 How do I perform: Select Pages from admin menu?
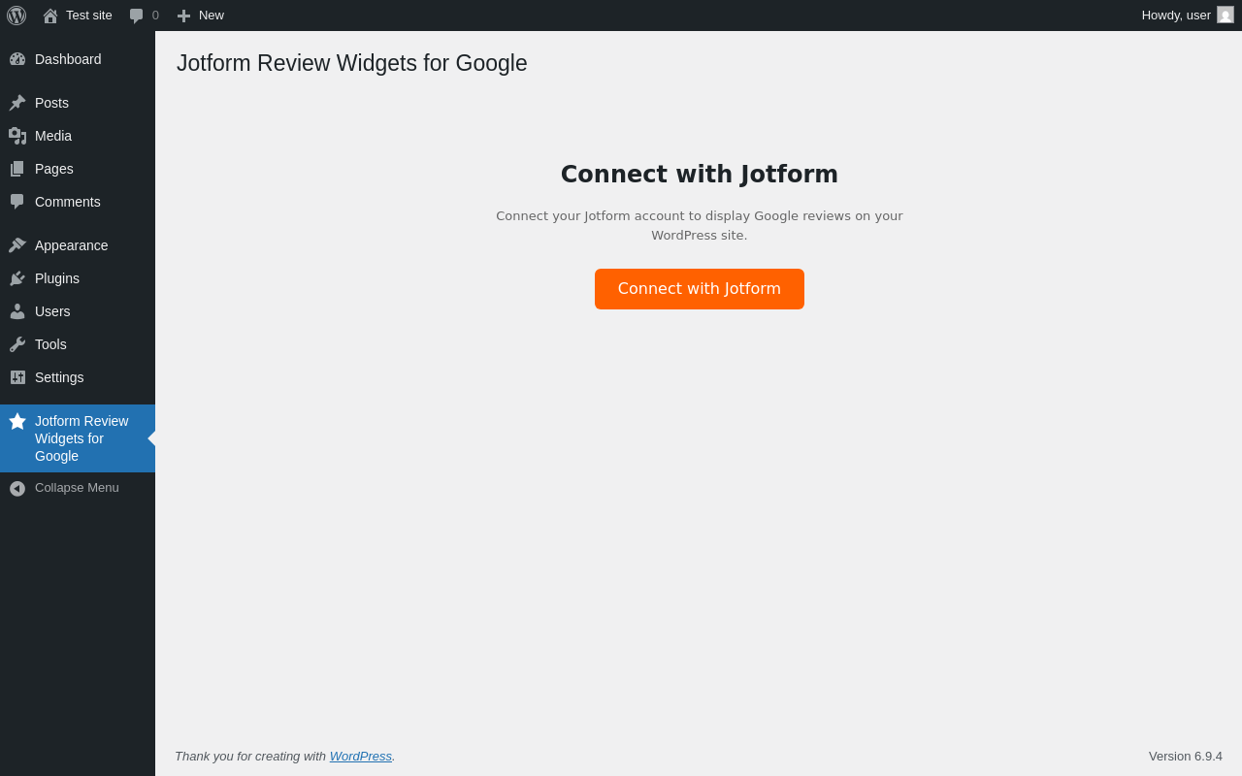click(x=78, y=169)
